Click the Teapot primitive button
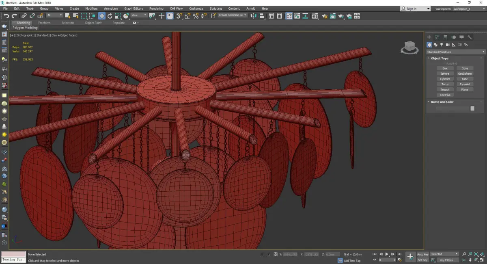The height and width of the screenshot is (264, 487). [x=445, y=89]
